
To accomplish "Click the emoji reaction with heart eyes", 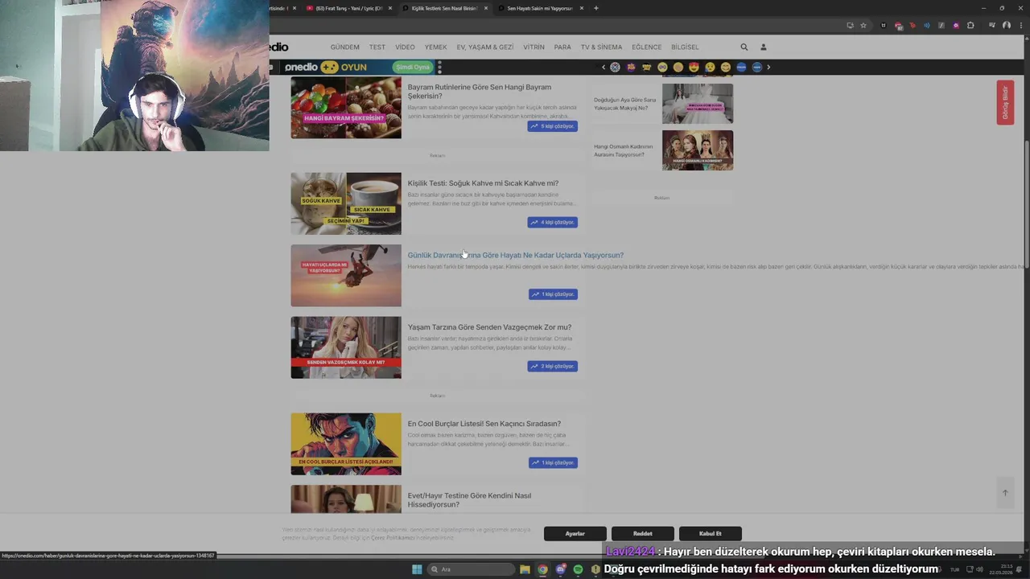I will tap(694, 68).
